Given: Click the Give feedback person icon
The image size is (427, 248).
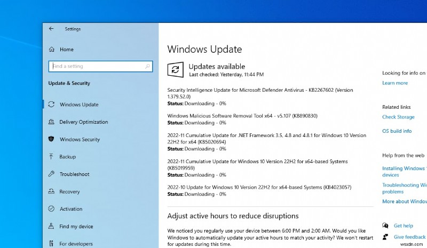Looking at the screenshot, I should 385,237.
